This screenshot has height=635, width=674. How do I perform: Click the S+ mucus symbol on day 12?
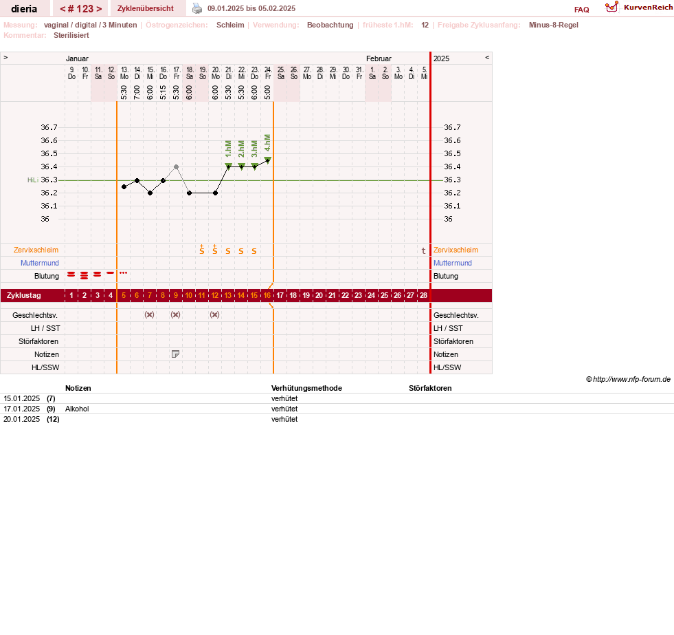pos(215,250)
